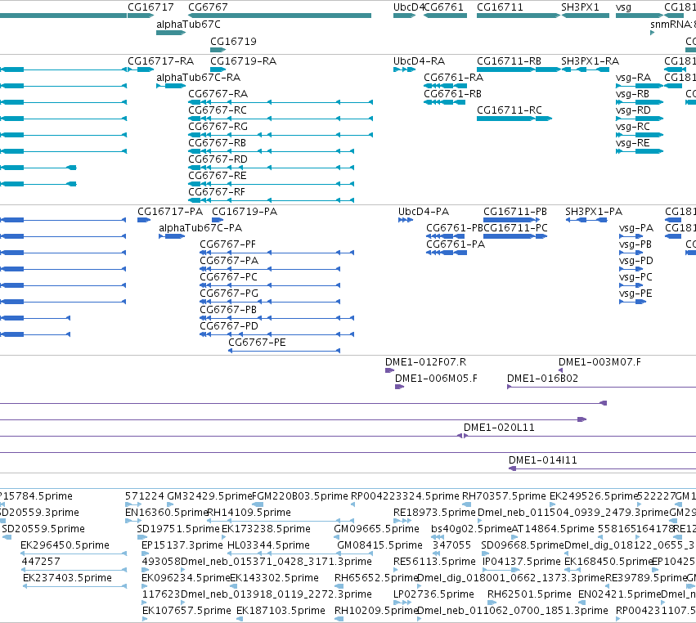This screenshot has width=696, height=623.
Task: Select the RH14109.5prime EST label
Action: tap(249, 513)
